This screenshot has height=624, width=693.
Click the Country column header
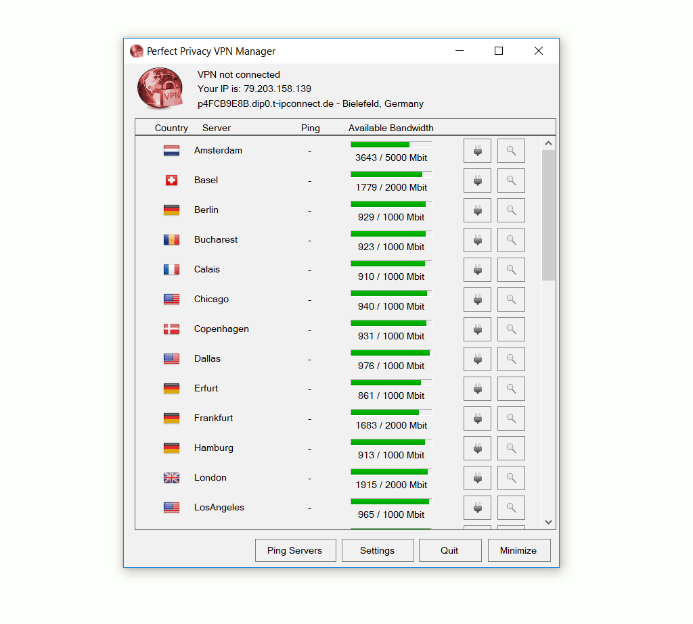tap(171, 128)
